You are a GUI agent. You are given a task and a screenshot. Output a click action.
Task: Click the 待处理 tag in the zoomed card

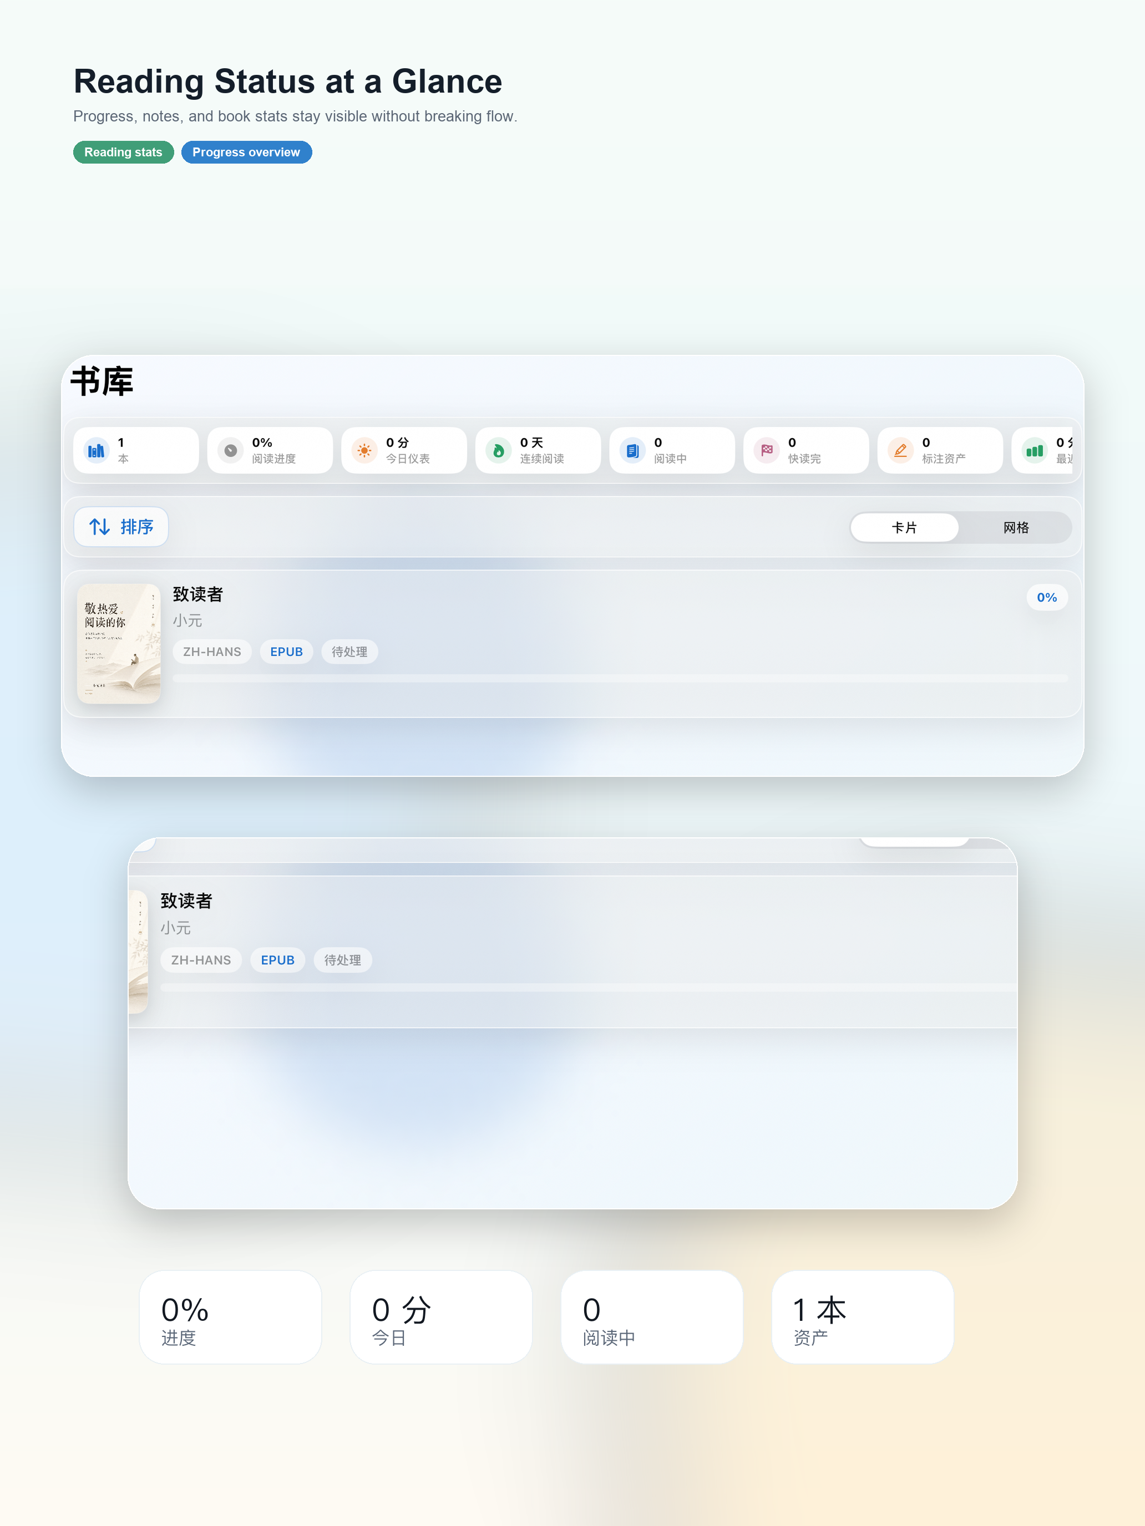[x=342, y=960]
